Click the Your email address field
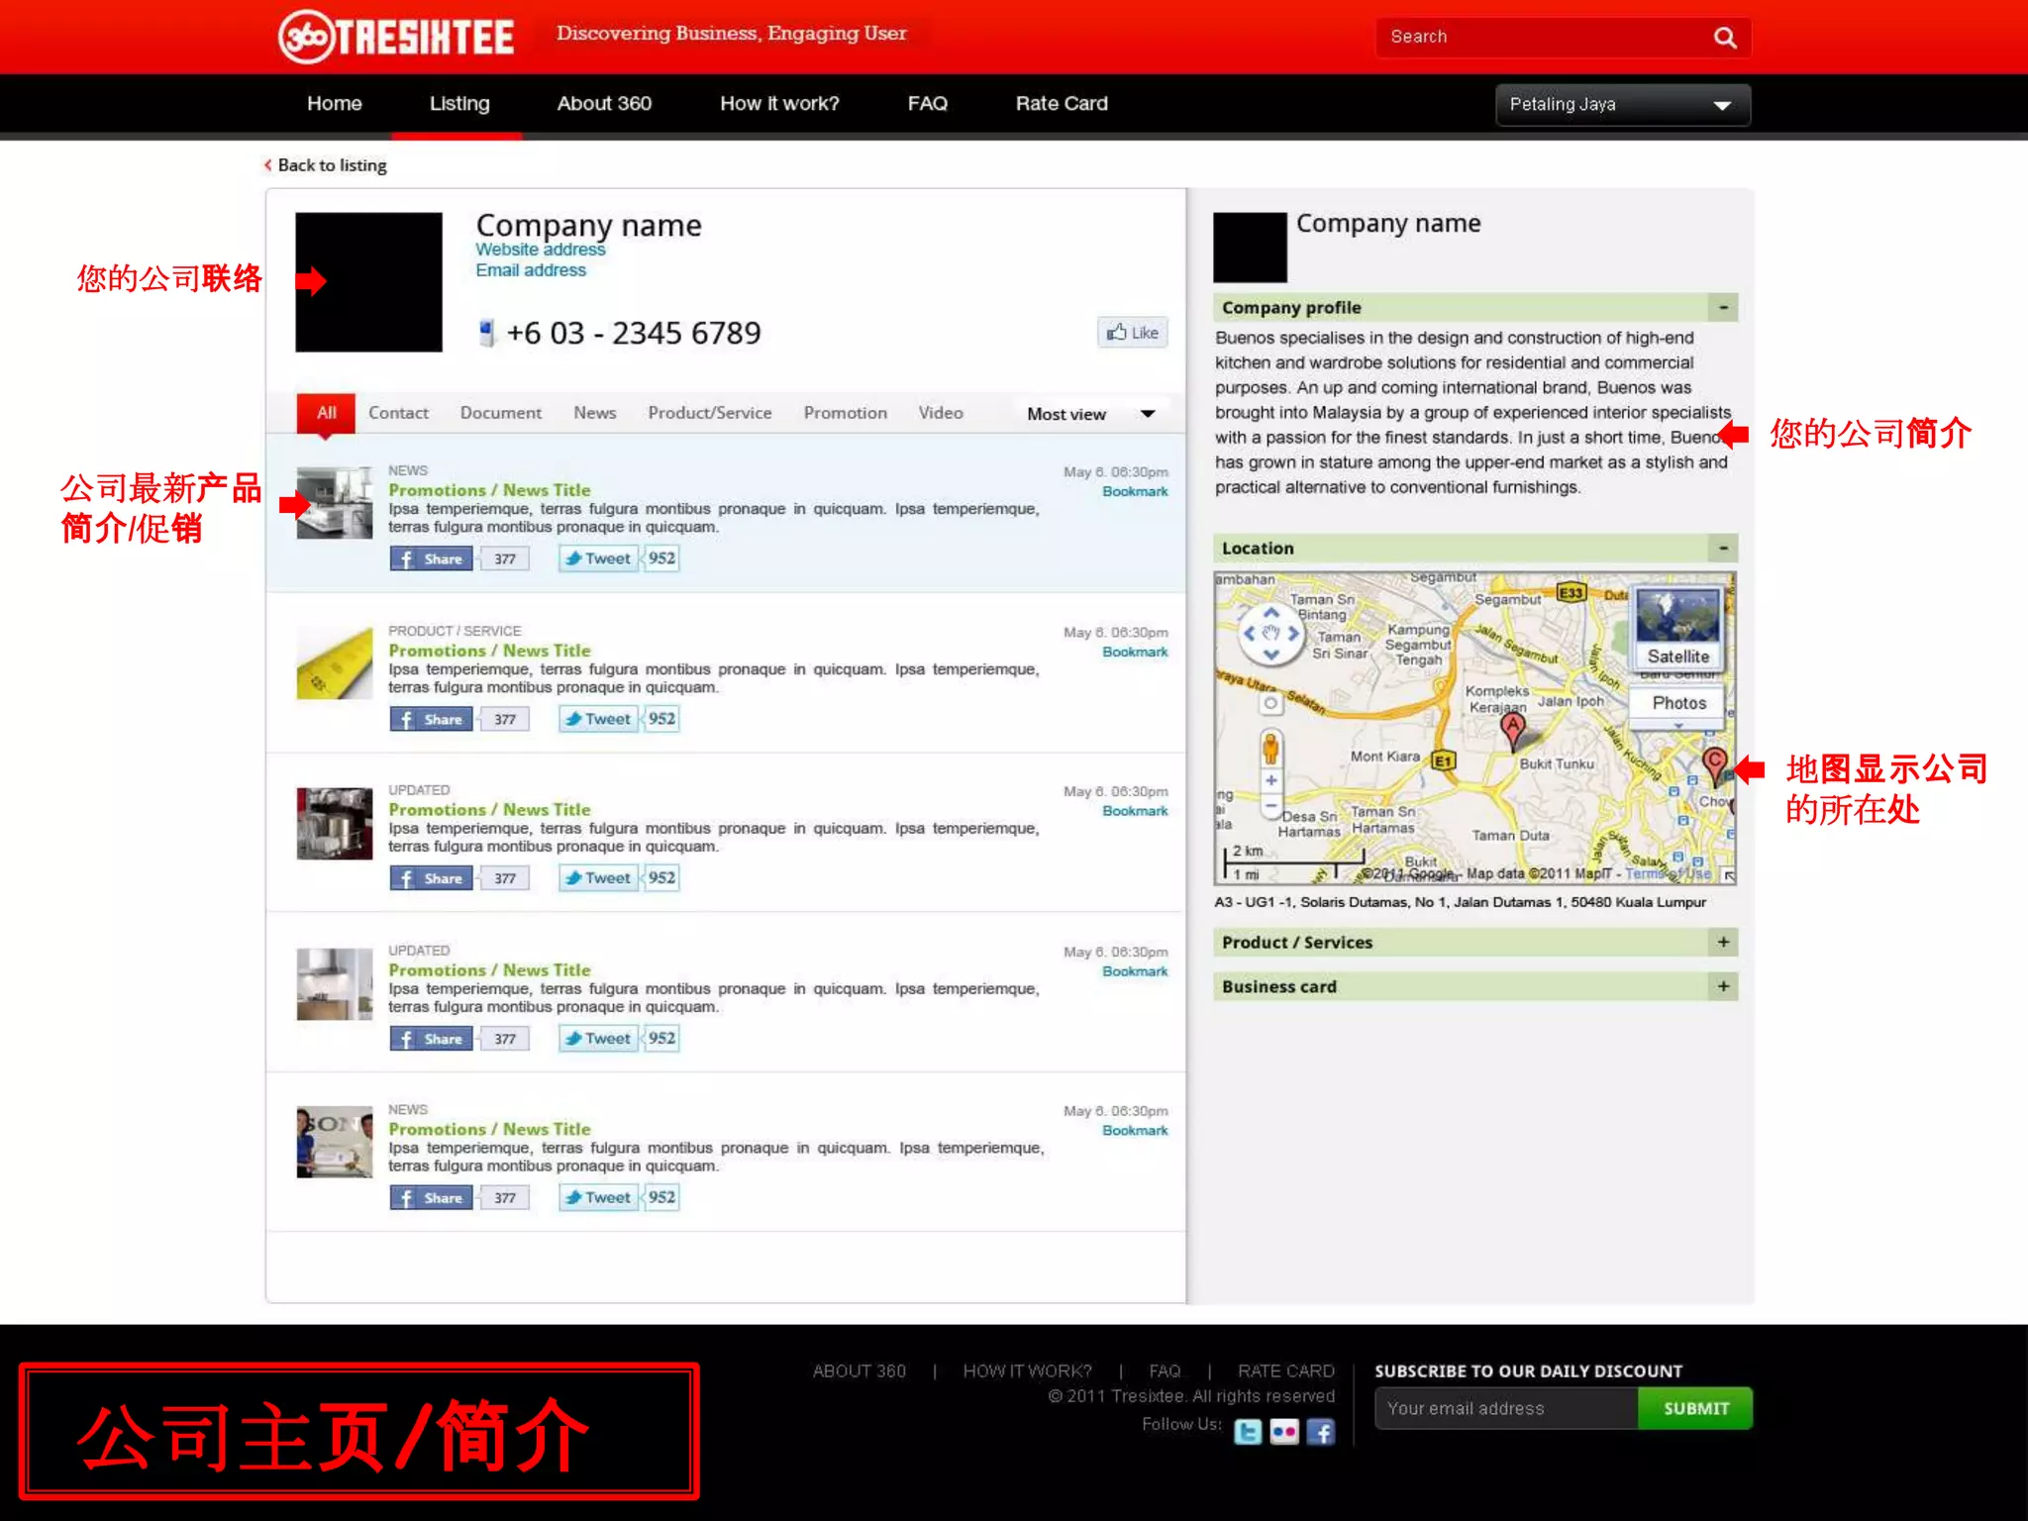The height and width of the screenshot is (1521, 2028). (1506, 1408)
